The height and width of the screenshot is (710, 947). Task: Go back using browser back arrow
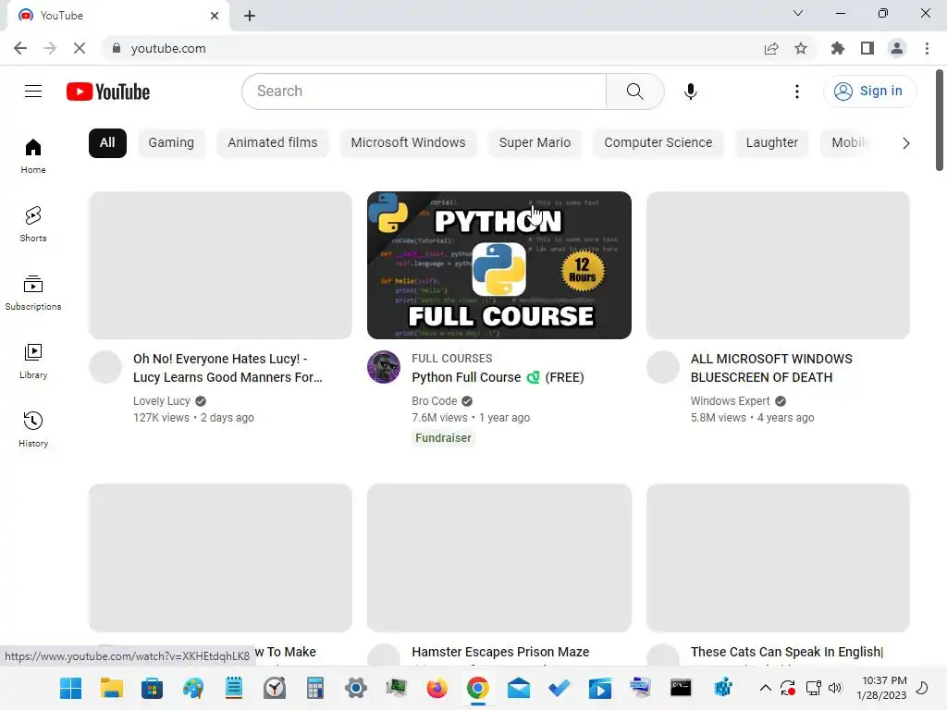pos(20,48)
